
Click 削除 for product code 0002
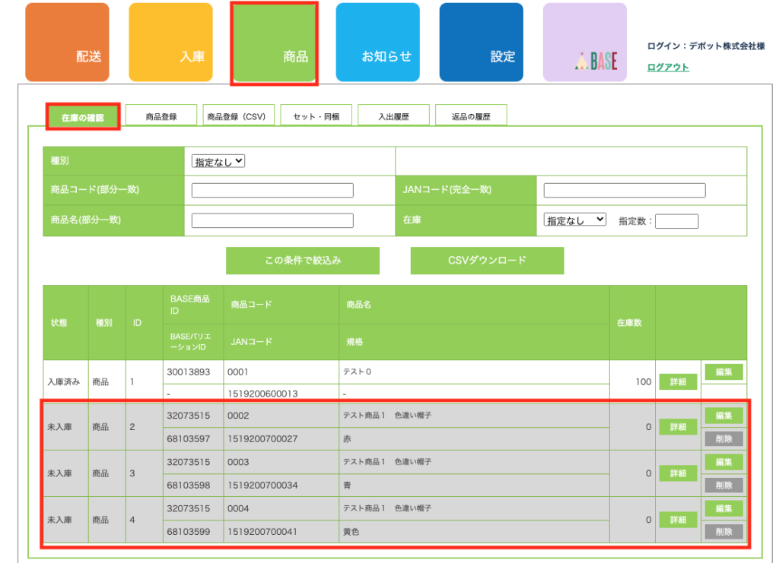pos(723,438)
